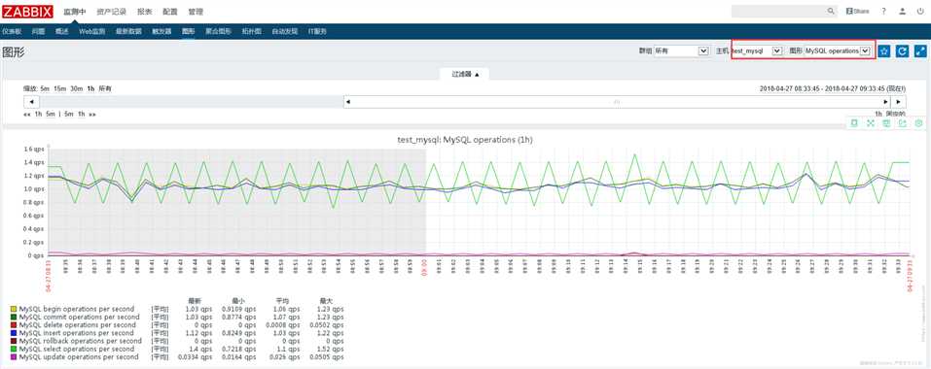Click the blue refresh button

[902, 51]
